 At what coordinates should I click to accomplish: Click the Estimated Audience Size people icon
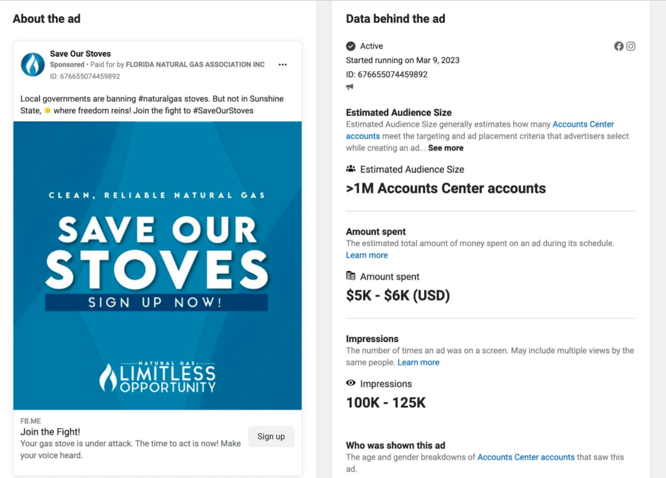351,168
